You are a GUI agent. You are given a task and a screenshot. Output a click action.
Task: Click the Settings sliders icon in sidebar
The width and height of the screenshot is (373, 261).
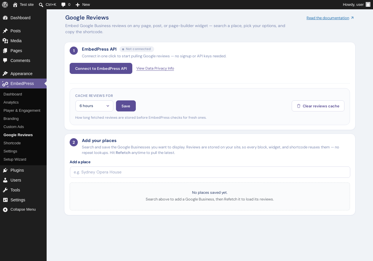coord(5,200)
